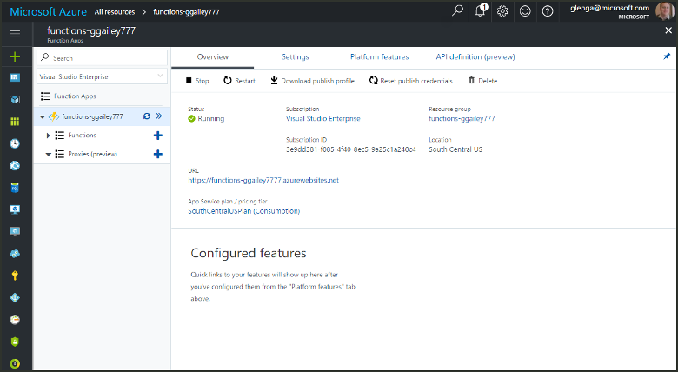Select the Functions tree item
This screenshot has width=678, height=372.
[83, 136]
